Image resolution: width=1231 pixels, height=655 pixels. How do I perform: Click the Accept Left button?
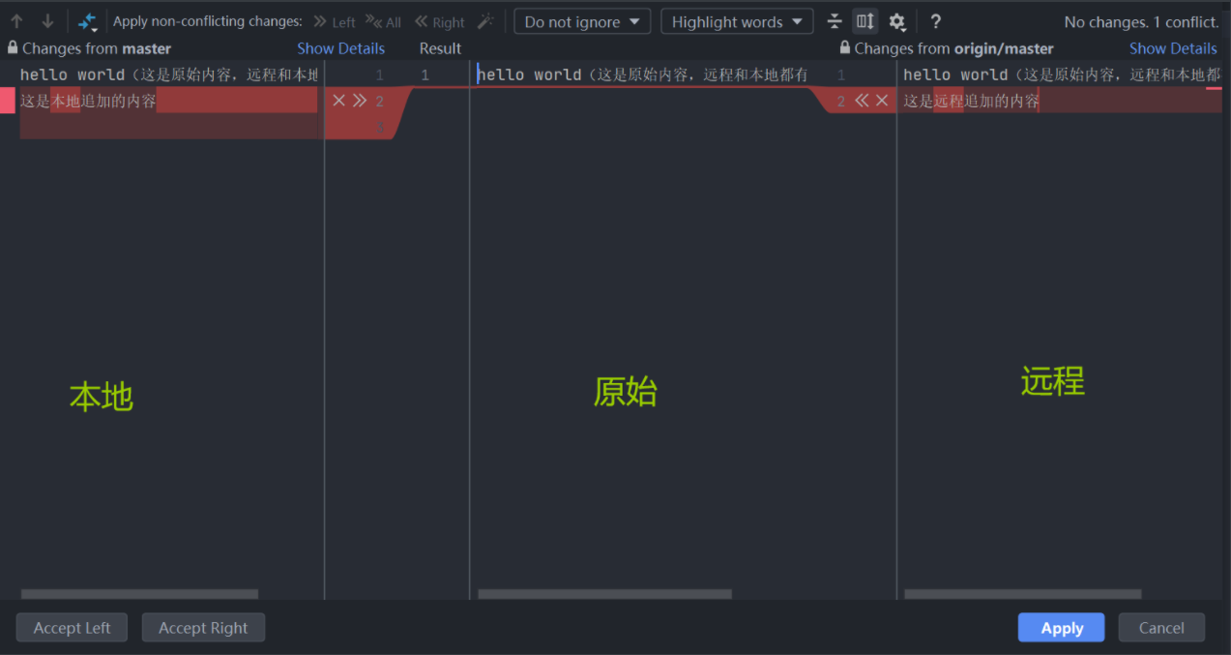(x=71, y=627)
